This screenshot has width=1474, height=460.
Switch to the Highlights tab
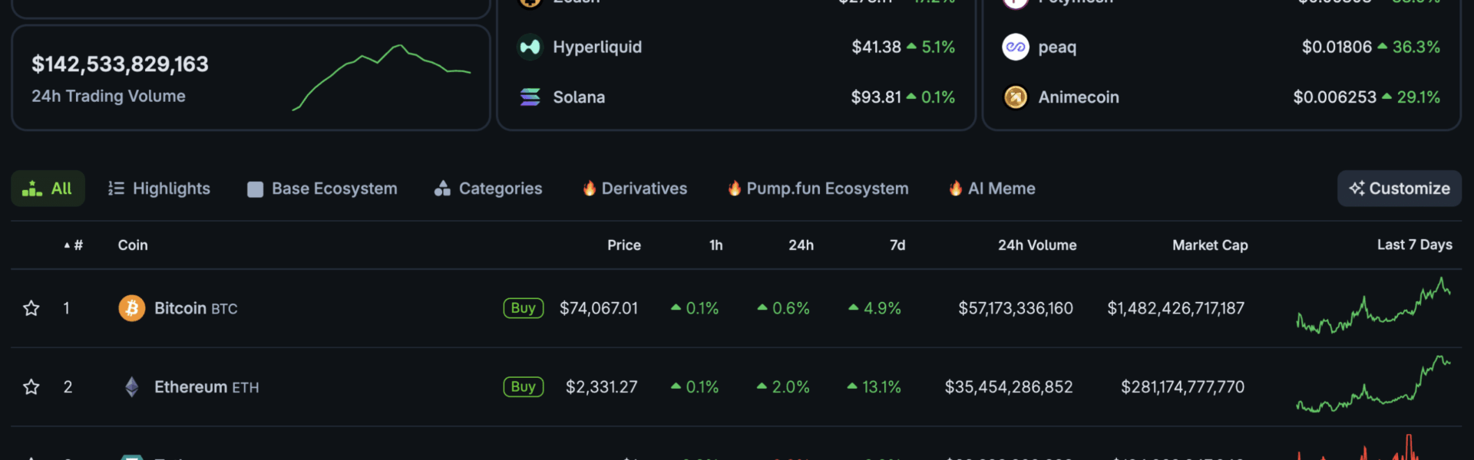coord(159,189)
